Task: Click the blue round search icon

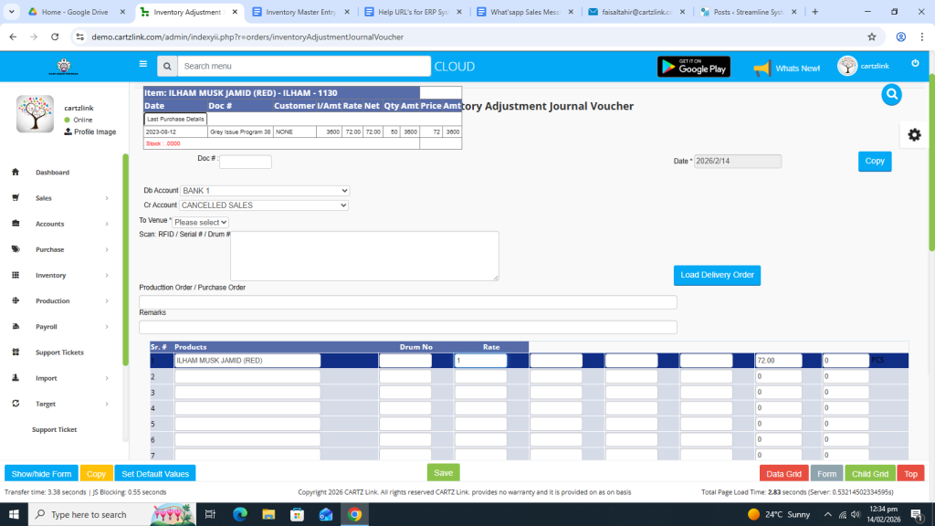Action: point(892,94)
